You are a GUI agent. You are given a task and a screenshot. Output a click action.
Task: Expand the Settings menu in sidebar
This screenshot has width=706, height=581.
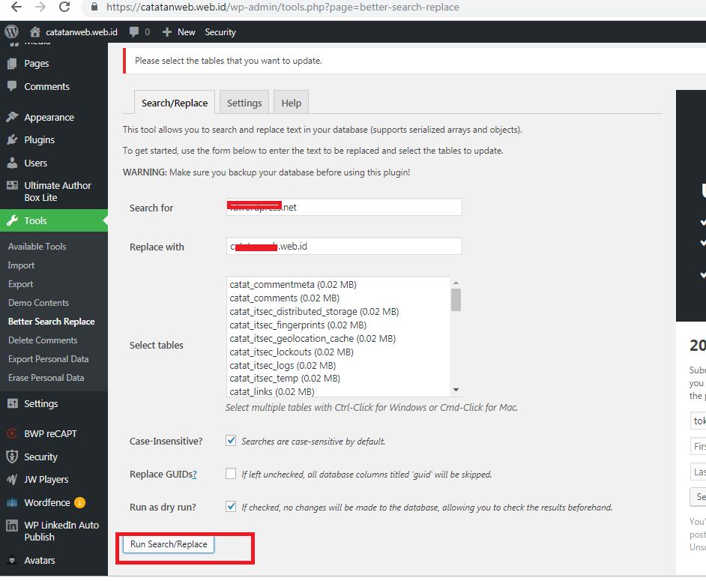40,404
